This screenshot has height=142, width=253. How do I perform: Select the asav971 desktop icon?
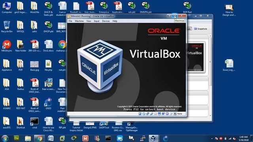pyautogui.click(x=7, y=123)
